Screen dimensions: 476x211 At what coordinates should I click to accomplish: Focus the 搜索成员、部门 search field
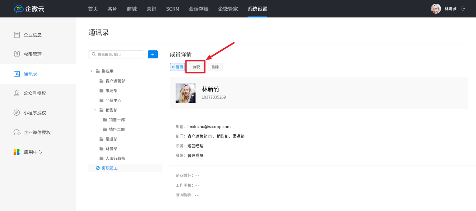pyautogui.click(x=118, y=54)
